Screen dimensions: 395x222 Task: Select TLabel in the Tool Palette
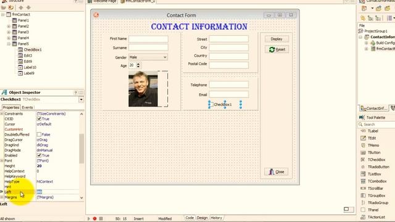373,131
